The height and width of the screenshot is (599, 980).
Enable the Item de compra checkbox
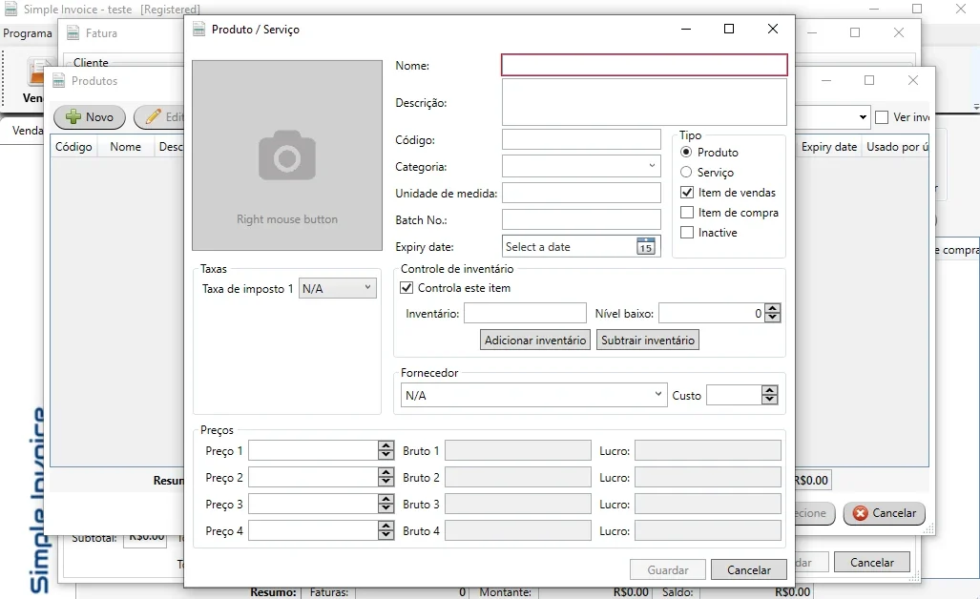[x=687, y=213]
